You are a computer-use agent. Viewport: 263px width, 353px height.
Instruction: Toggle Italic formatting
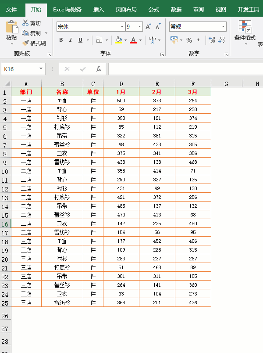[x=71, y=40]
